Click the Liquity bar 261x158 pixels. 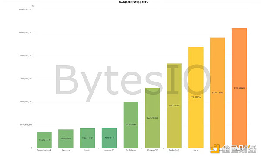click(x=87, y=138)
